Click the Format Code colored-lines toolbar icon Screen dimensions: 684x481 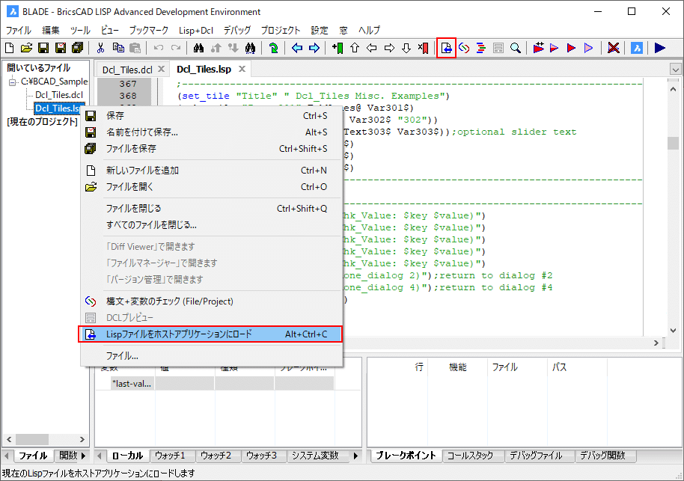(x=480, y=48)
